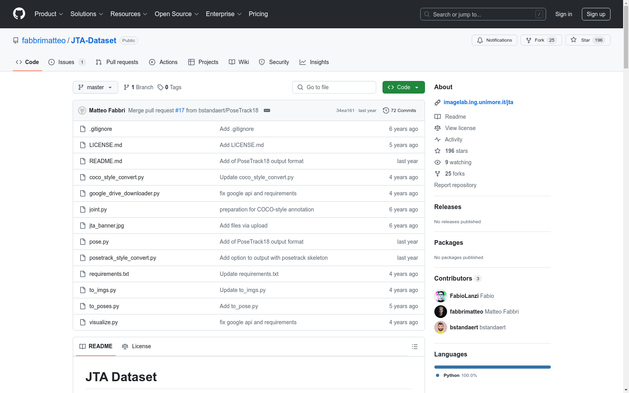The image size is (629, 393).
Task: Click the Go to file search field
Action: click(x=334, y=87)
